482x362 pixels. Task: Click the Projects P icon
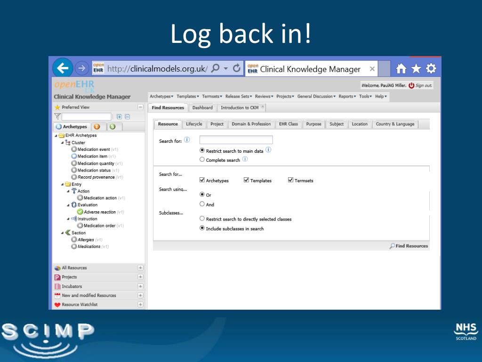(57, 277)
